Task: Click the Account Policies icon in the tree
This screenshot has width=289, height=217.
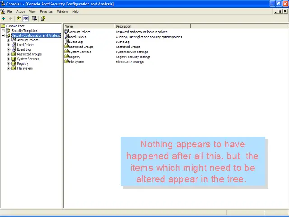Action: 14,40
